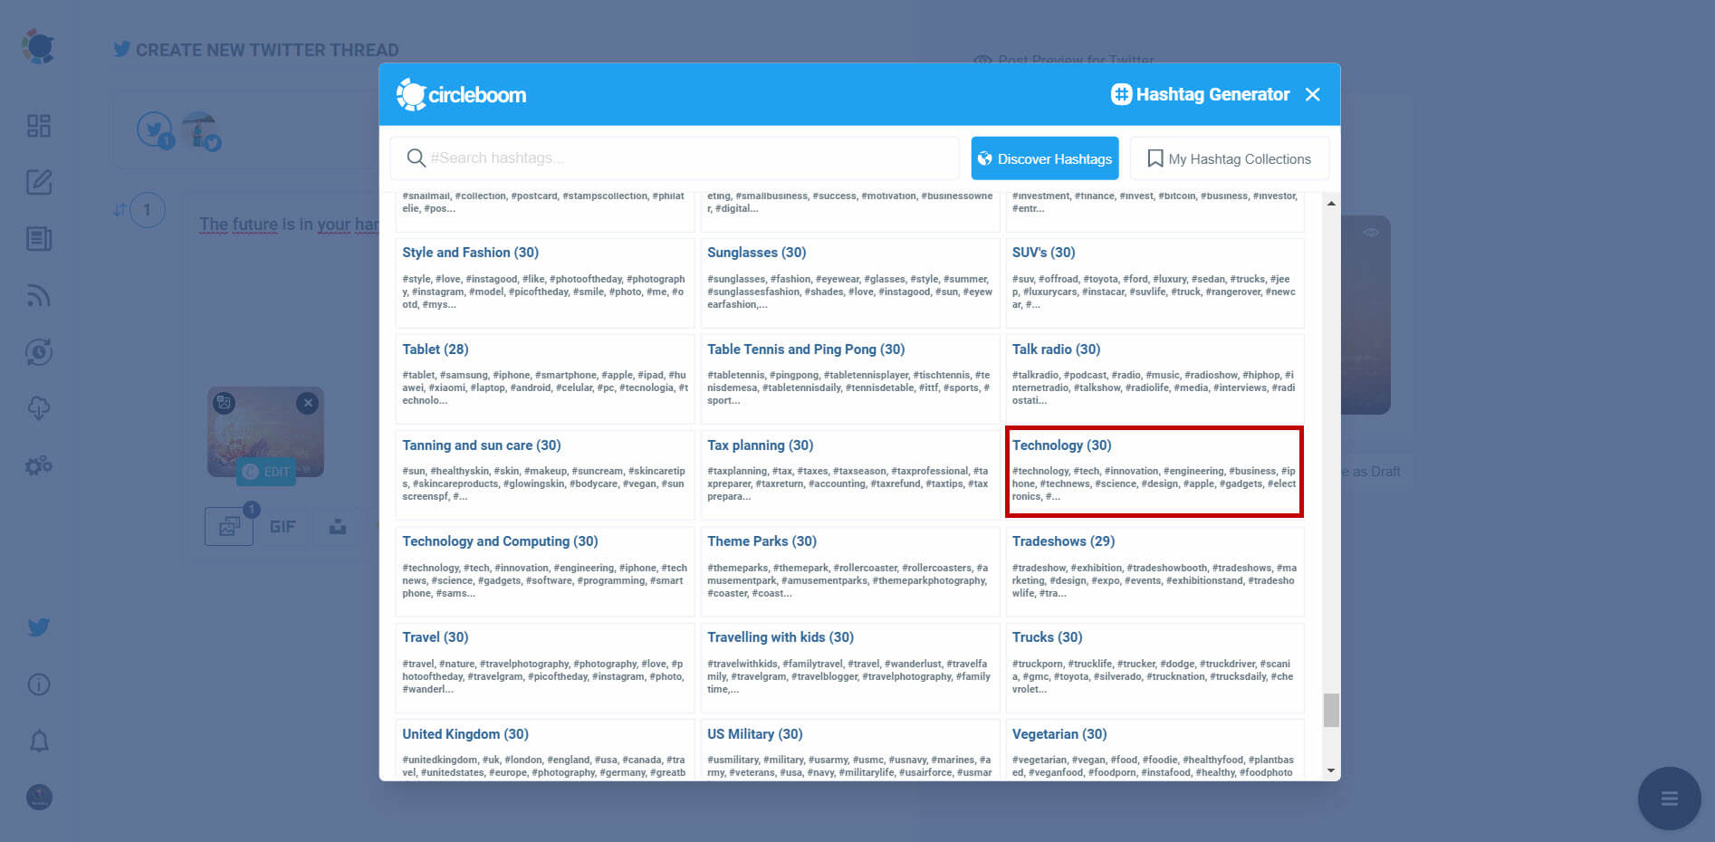Open the Circleboom dashboard grid icon
This screenshot has width=1715, height=842.
point(38,126)
